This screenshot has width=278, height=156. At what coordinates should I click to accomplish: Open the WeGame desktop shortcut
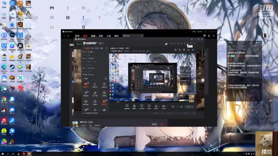(x=12, y=142)
